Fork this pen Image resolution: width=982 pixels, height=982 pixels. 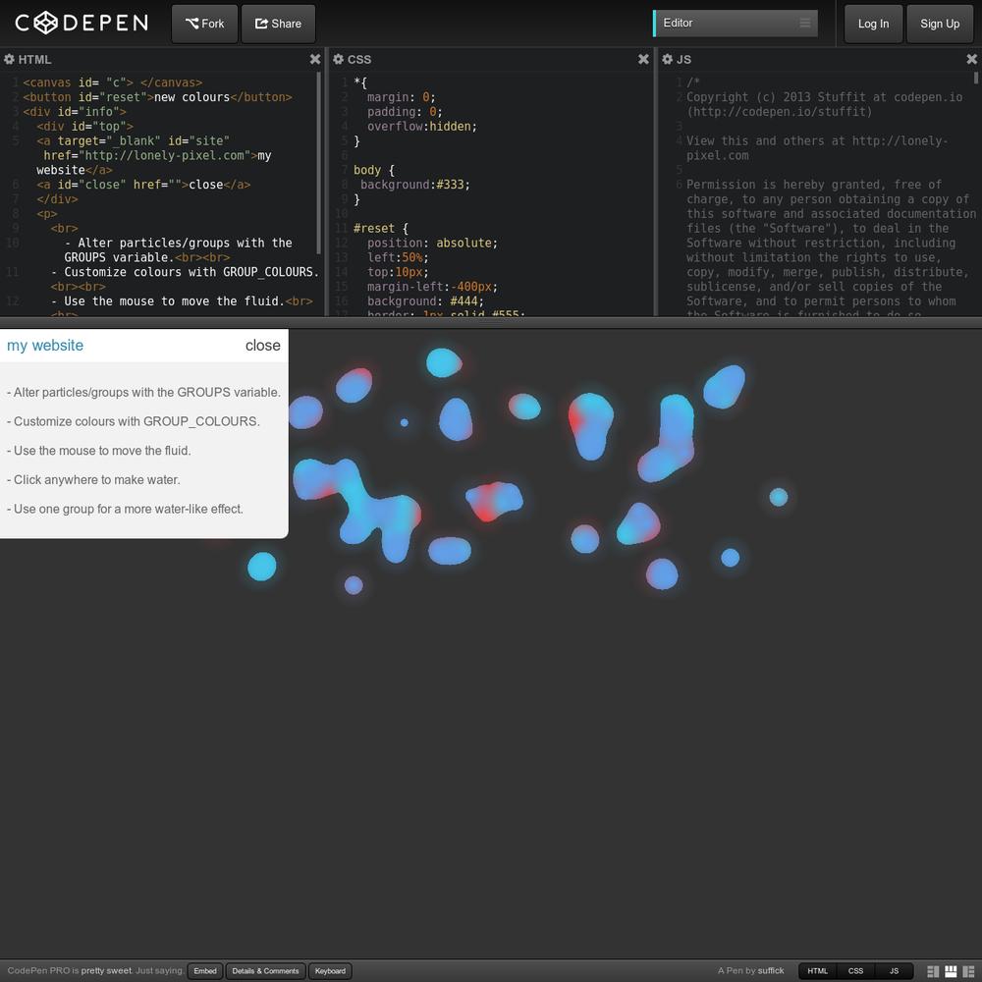(205, 24)
